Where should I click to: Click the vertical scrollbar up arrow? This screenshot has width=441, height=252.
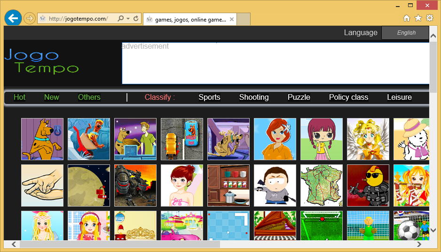pos(433,36)
